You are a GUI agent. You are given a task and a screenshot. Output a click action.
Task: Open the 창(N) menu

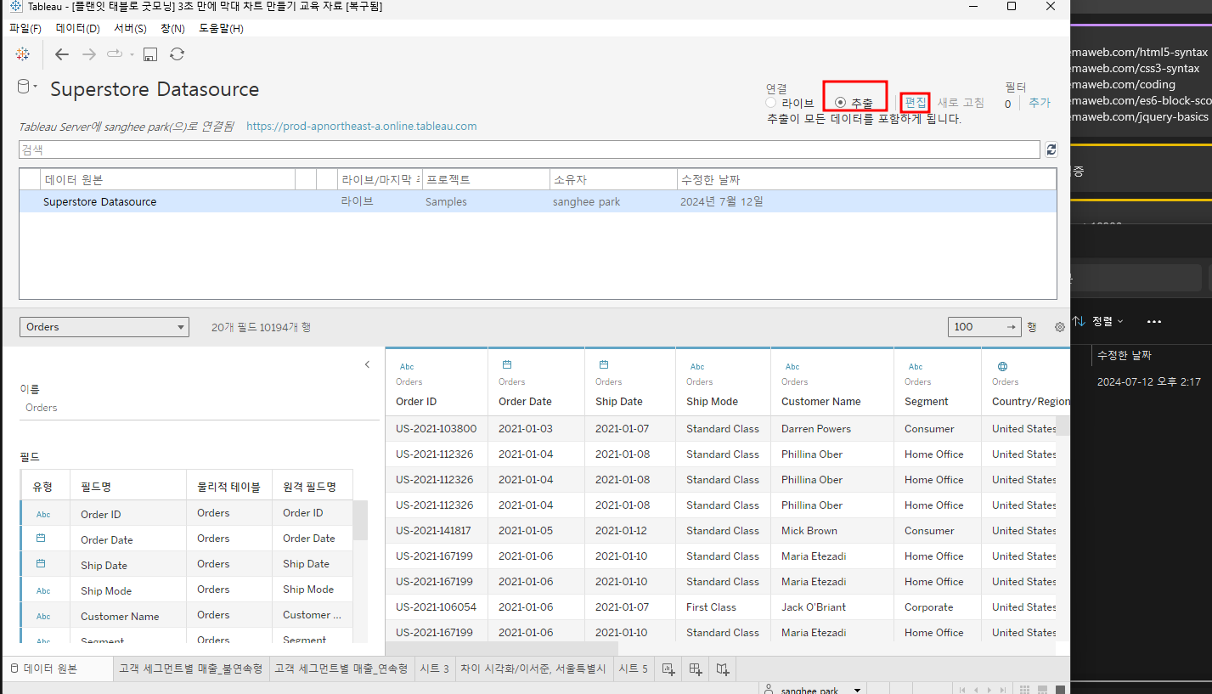pos(172,28)
